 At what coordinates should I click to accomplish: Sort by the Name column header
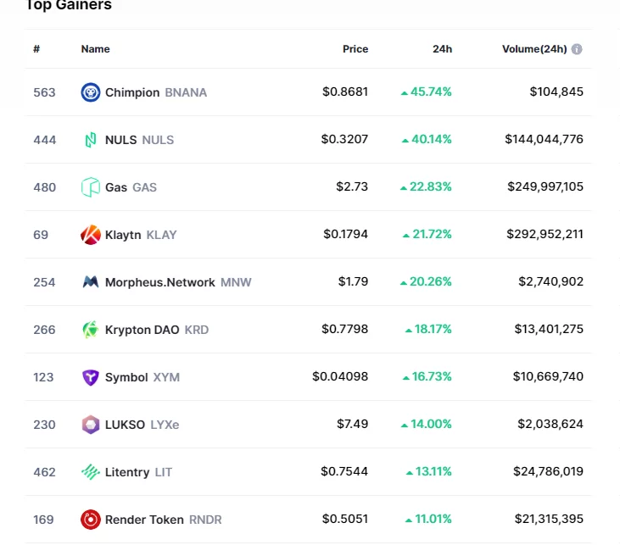point(95,49)
